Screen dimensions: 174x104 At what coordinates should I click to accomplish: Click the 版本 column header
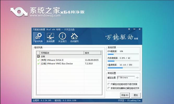click(x=92, y=53)
